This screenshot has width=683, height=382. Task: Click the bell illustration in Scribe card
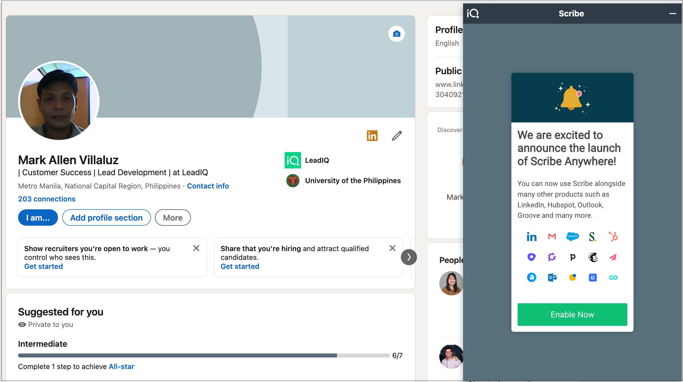point(572,98)
